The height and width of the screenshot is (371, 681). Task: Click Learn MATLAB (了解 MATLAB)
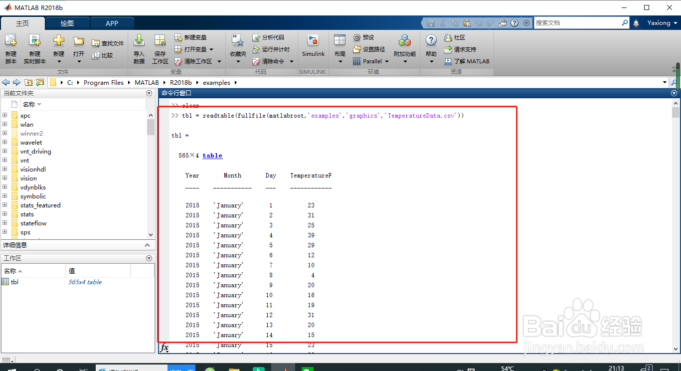[x=467, y=61]
